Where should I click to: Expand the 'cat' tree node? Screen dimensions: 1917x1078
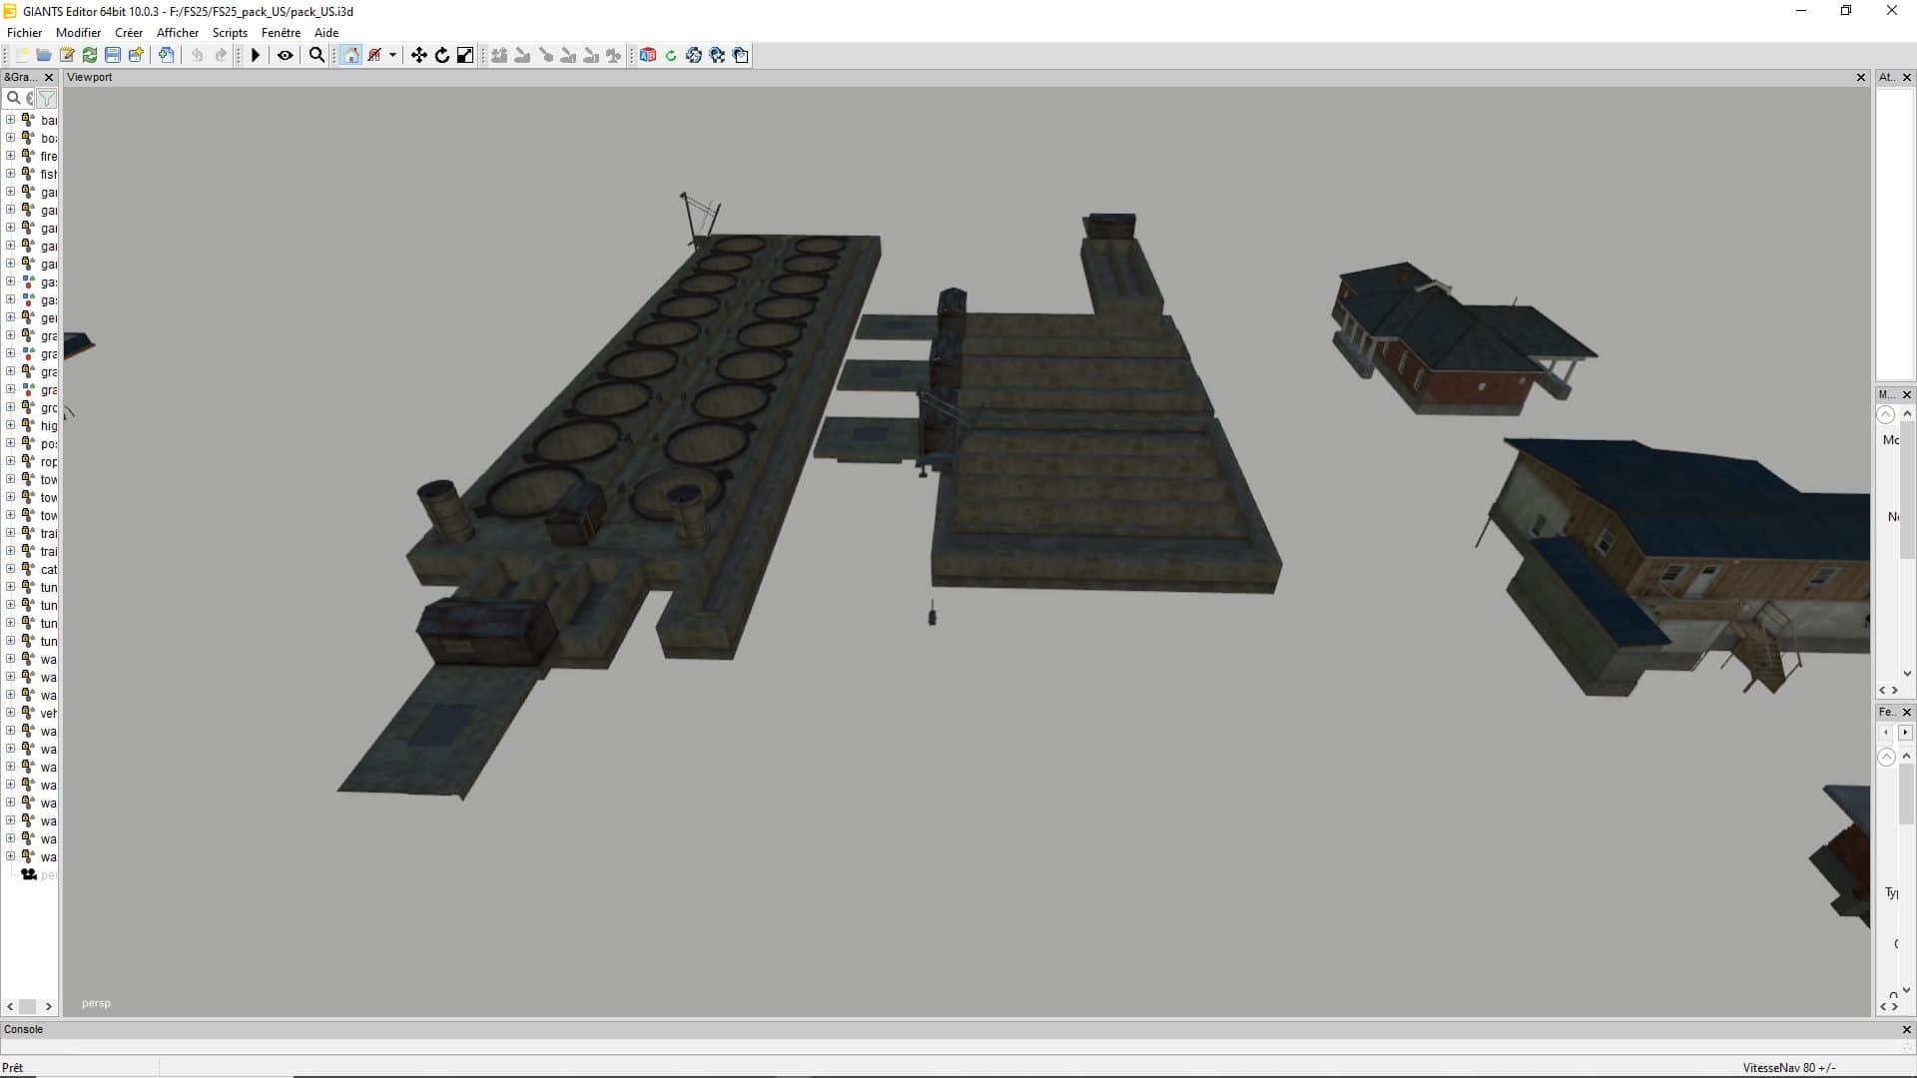[x=10, y=569]
